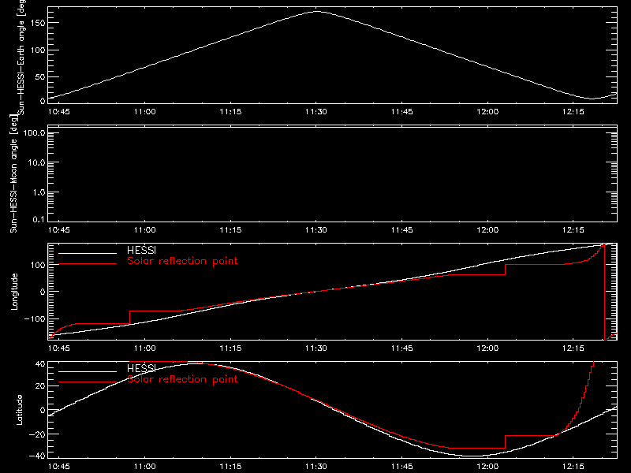Click 10:45 time label under Earth angle plot
The height and width of the screenshot is (473, 631).
pos(58,112)
